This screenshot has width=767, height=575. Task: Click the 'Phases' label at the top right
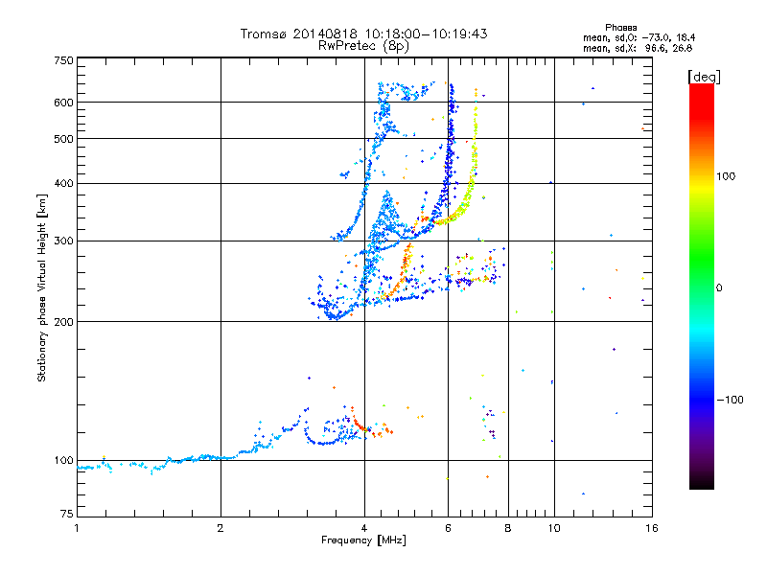[620, 28]
